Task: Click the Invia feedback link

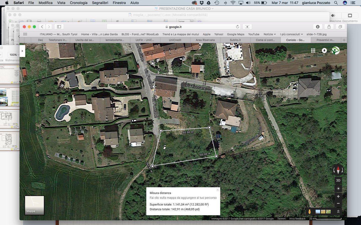Action: click(297, 218)
